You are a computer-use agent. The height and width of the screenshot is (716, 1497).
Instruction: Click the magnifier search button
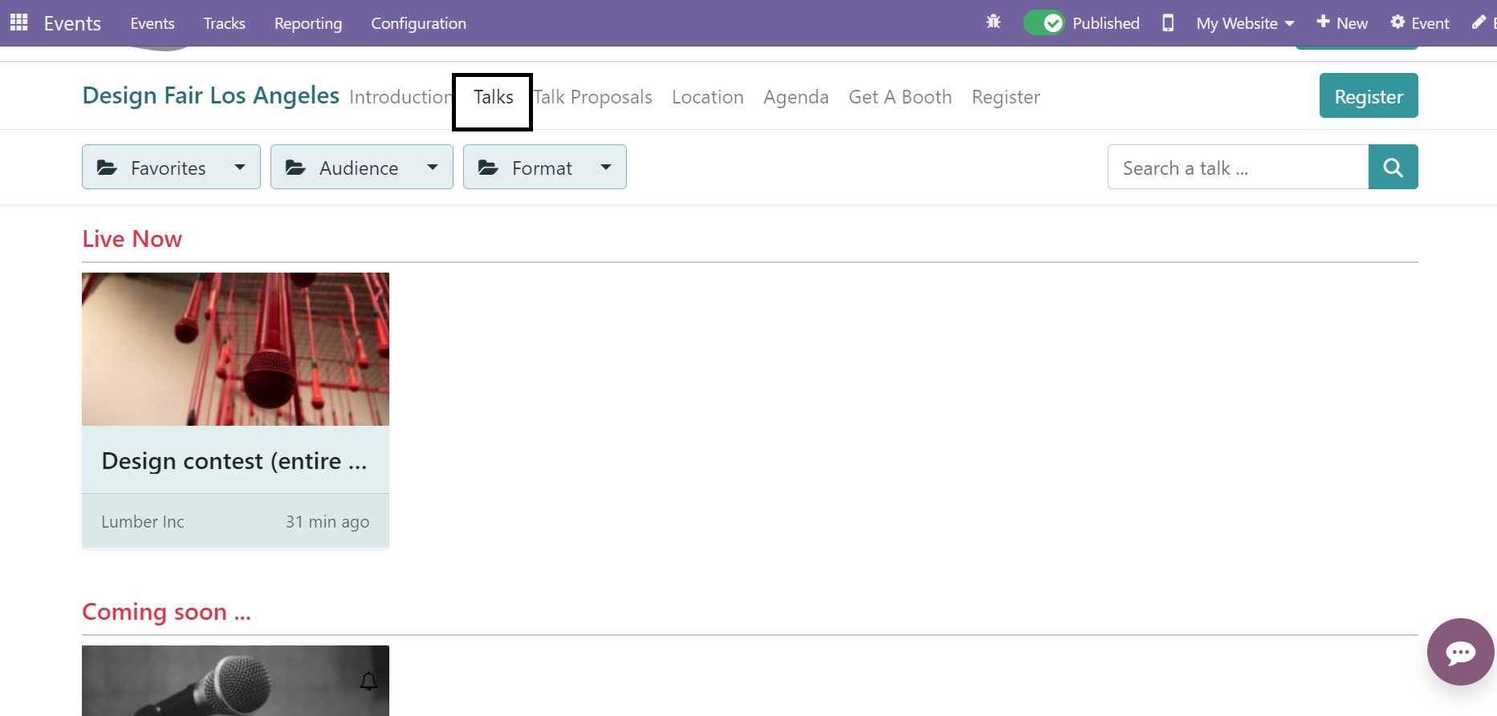tap(1393, 167)
